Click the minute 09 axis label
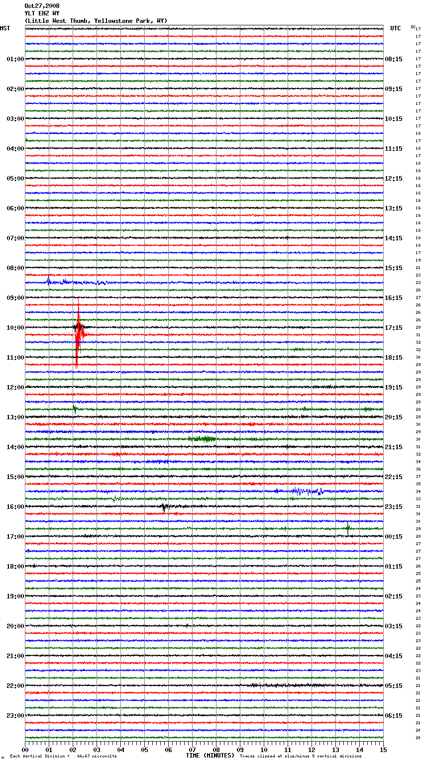The image size is (423, 763). coord(240,750)
